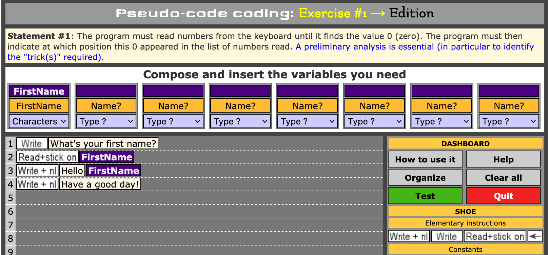This screenshot has width=550, height=255.
Task: Open the Characters type dropdown
Action: 39,121
